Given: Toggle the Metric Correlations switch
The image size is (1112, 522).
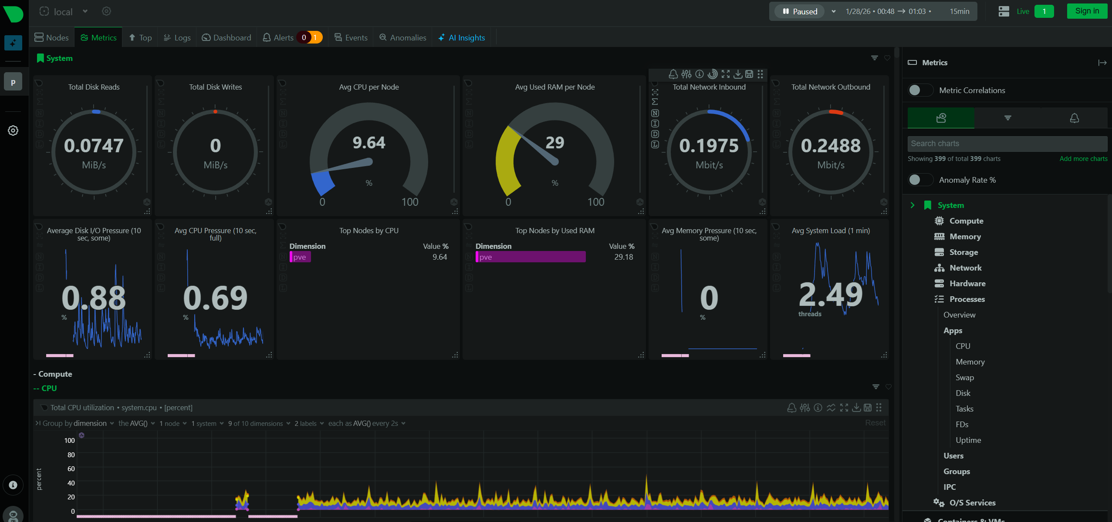Looking at the screenshot, I should click(920, 90).
